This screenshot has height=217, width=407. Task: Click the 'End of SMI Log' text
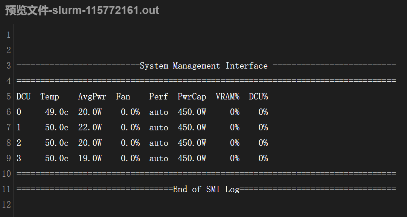coord(206,189)
